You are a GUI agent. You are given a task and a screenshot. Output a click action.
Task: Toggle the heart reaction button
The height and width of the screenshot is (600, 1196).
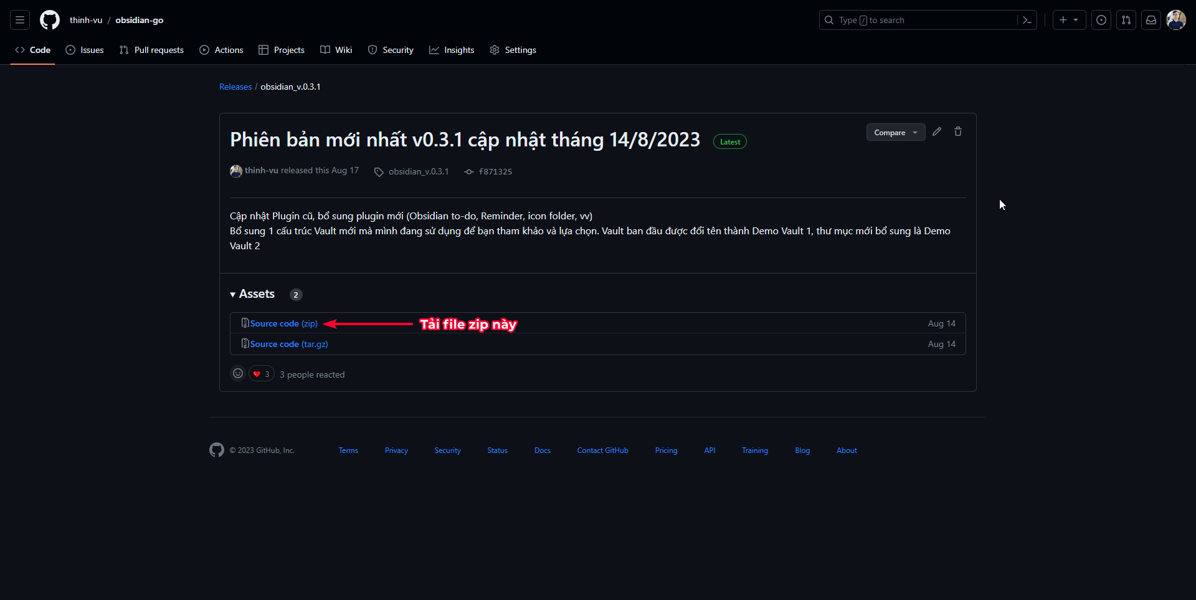(261, 374)
